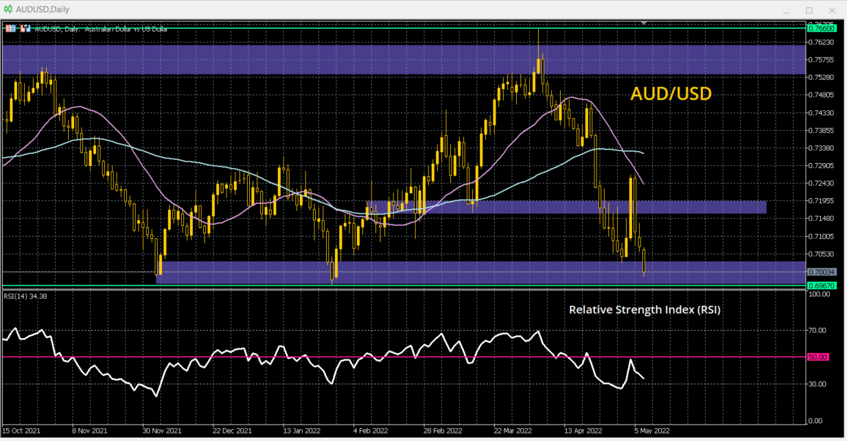The width and height of the screenshot is (847, 441).
Task: Click the 0.72430 price scale value
Action: click(x=821, y=183)
